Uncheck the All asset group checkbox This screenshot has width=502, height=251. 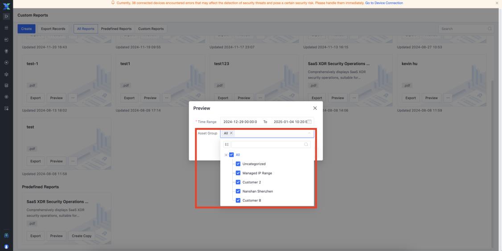tap(231, 155)
